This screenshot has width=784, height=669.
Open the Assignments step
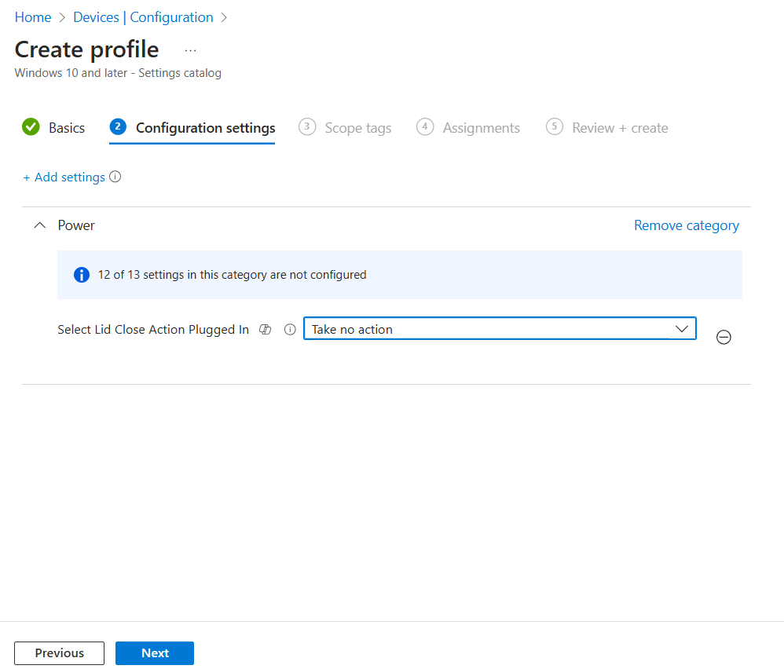[x=468, y=129]
